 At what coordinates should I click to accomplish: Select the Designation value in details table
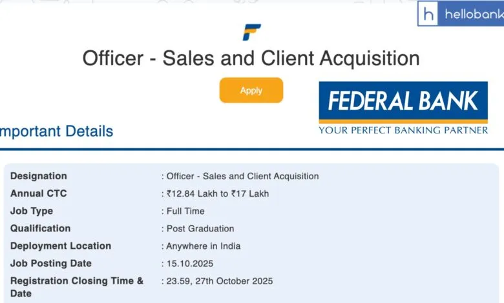[242, 176]
